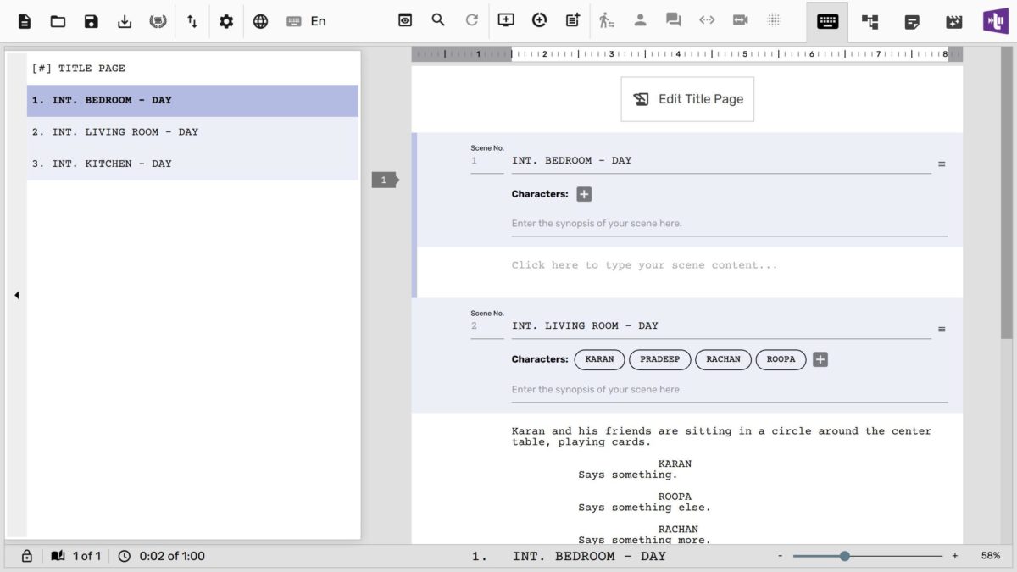Click the structure tree view icon
Viewport: 1017px width, 572px height.
(870, 22)
